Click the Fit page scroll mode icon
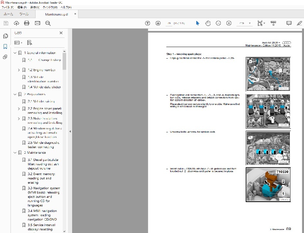The image size is (304, 233). 261,23
